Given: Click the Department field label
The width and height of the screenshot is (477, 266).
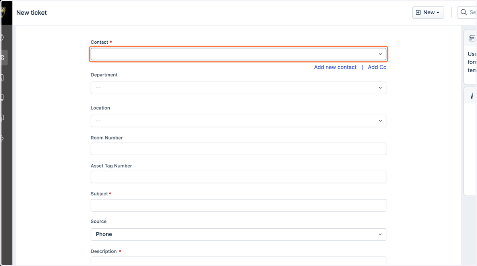Looking at the screenshot, I should click(x=104, y=75).
